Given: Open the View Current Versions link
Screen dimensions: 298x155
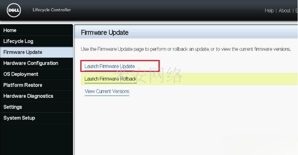Looking at the screenshot, I should click(107, 91).
